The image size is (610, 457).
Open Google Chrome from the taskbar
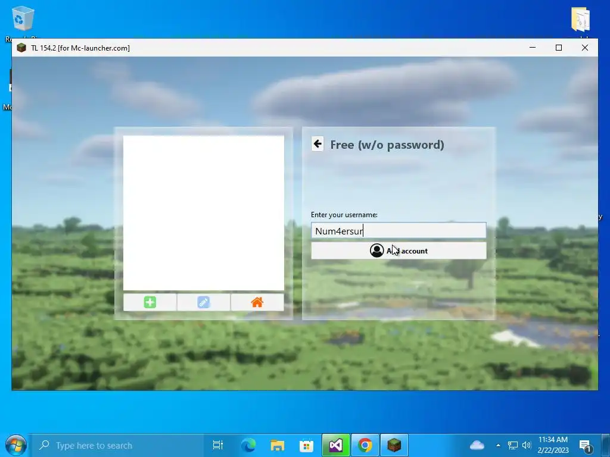365,445
